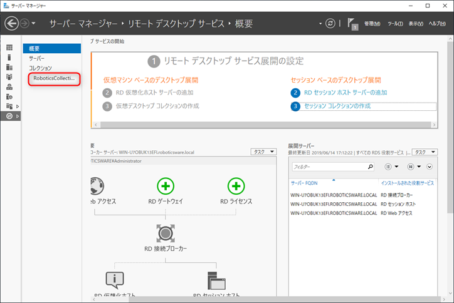The image size is (454, 303).
Task: Click the search magnifier in the filter box
Action: coord(370,167)
